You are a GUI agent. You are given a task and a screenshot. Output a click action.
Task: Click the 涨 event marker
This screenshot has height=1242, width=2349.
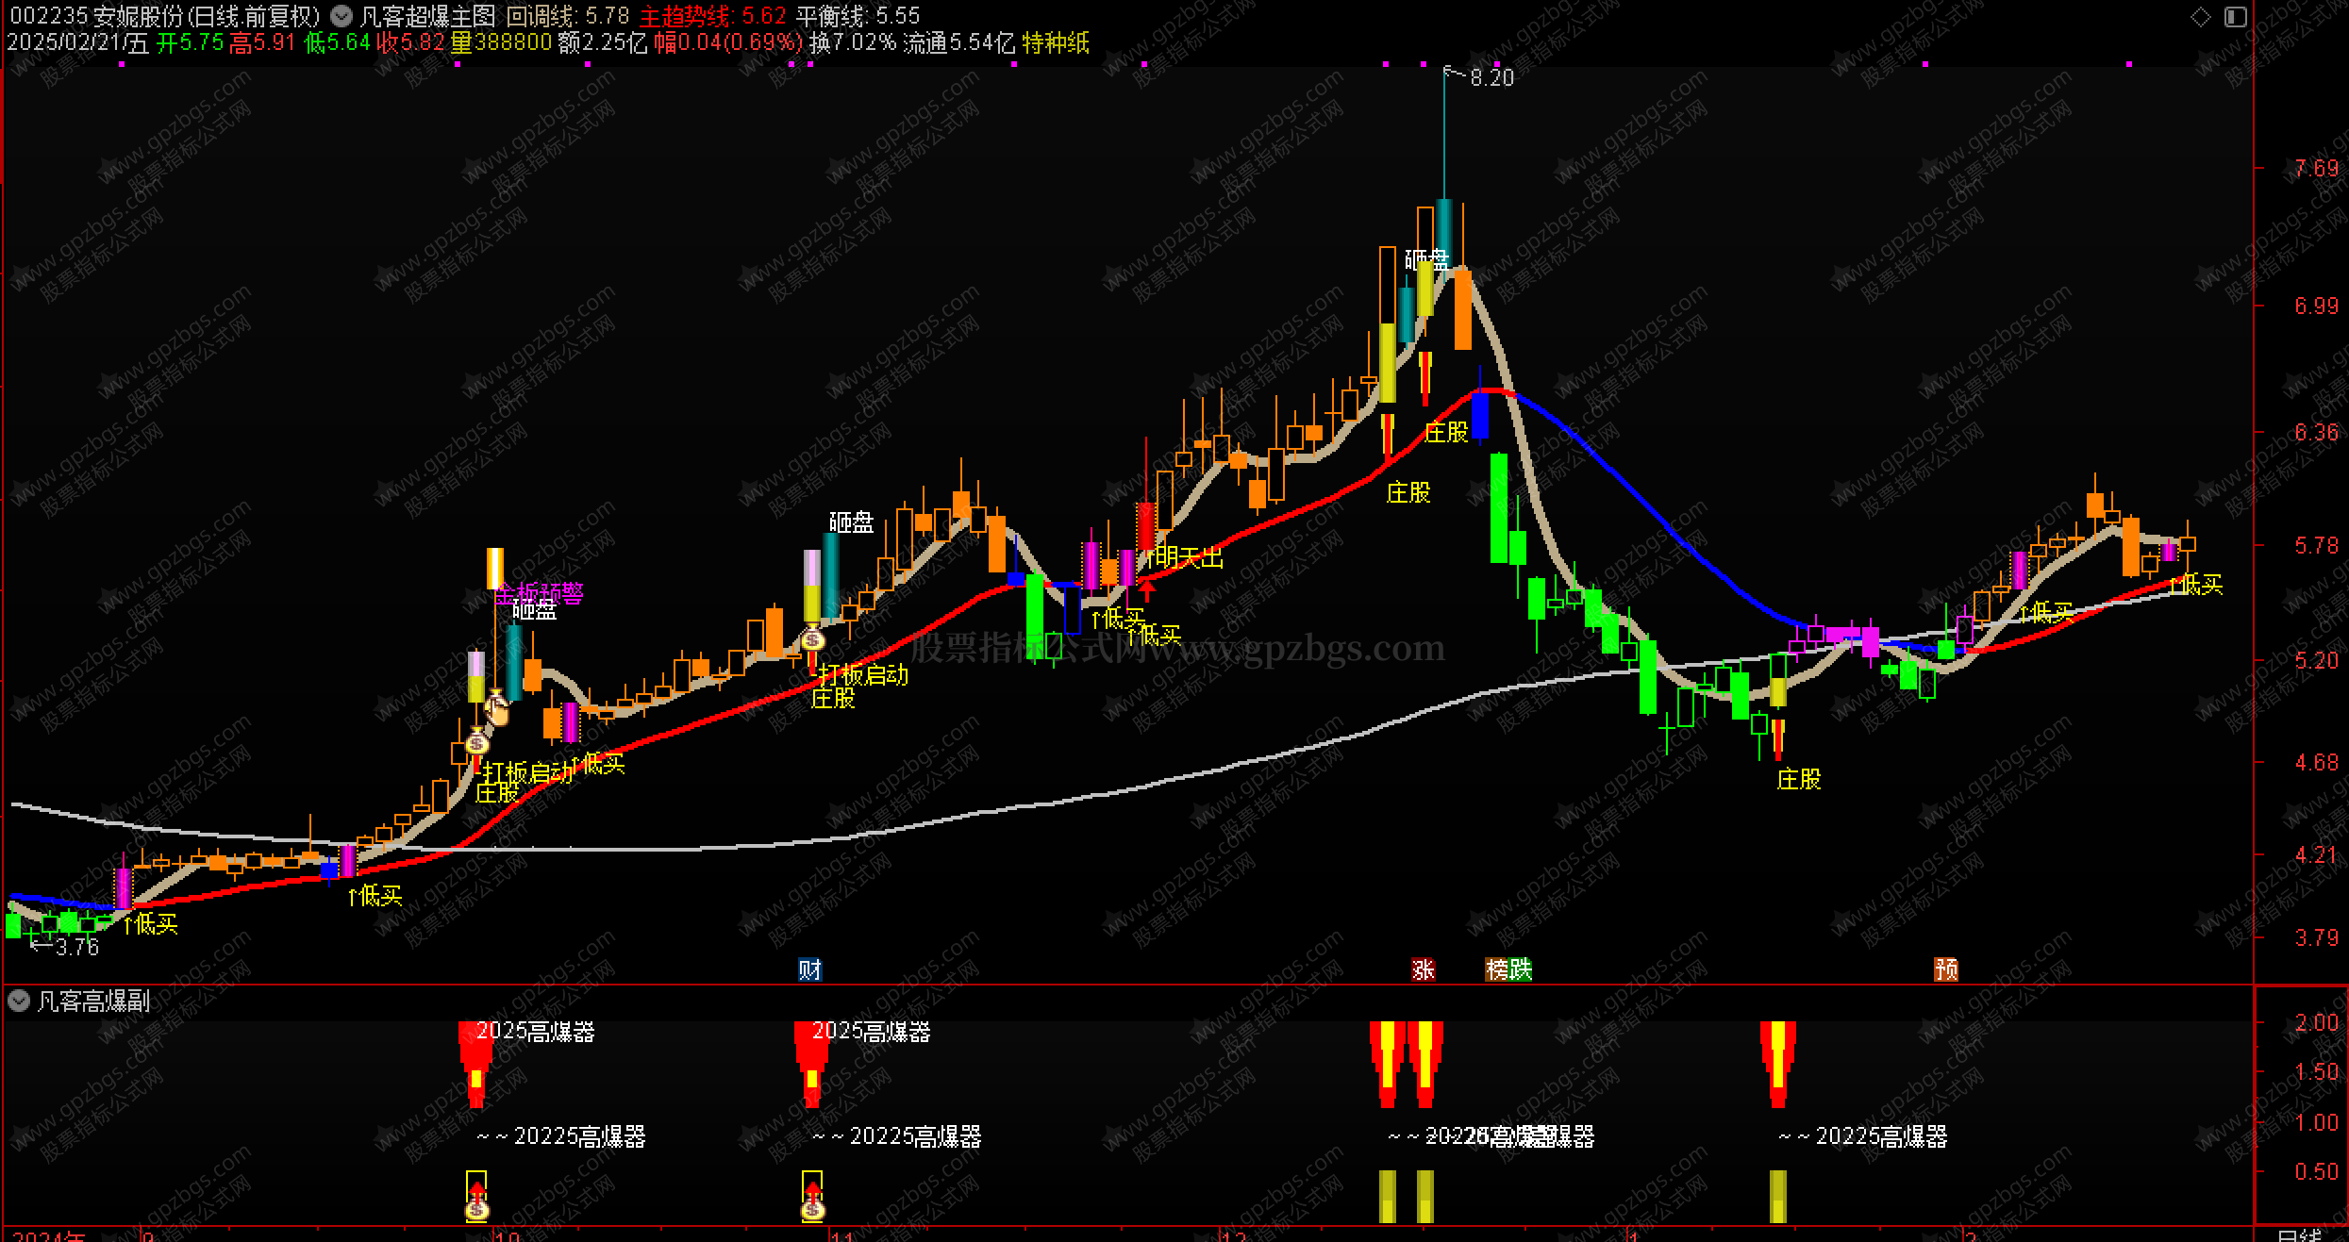click(x=1423, y=969)
